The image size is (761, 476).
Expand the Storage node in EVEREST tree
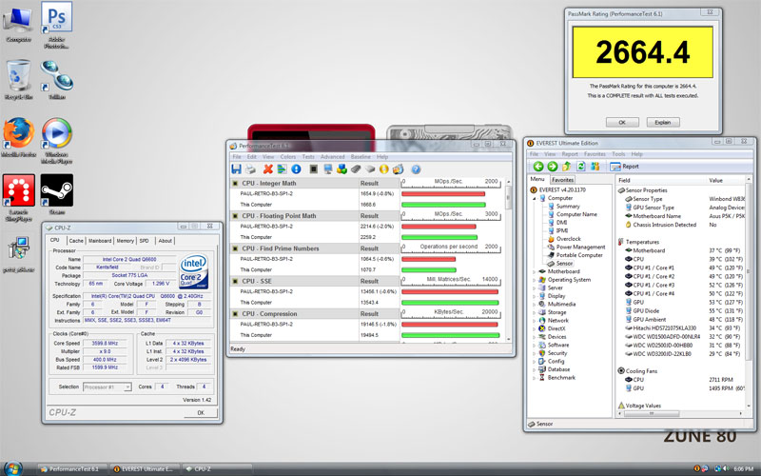coord(535,312)
